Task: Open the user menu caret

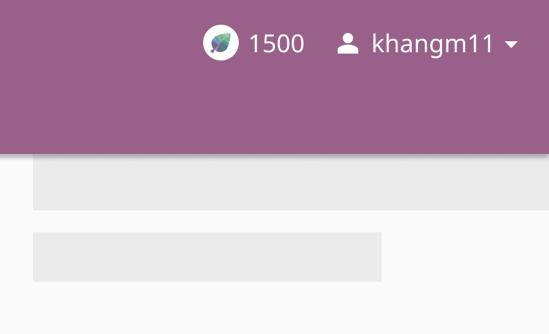Action: coord(511,45)
